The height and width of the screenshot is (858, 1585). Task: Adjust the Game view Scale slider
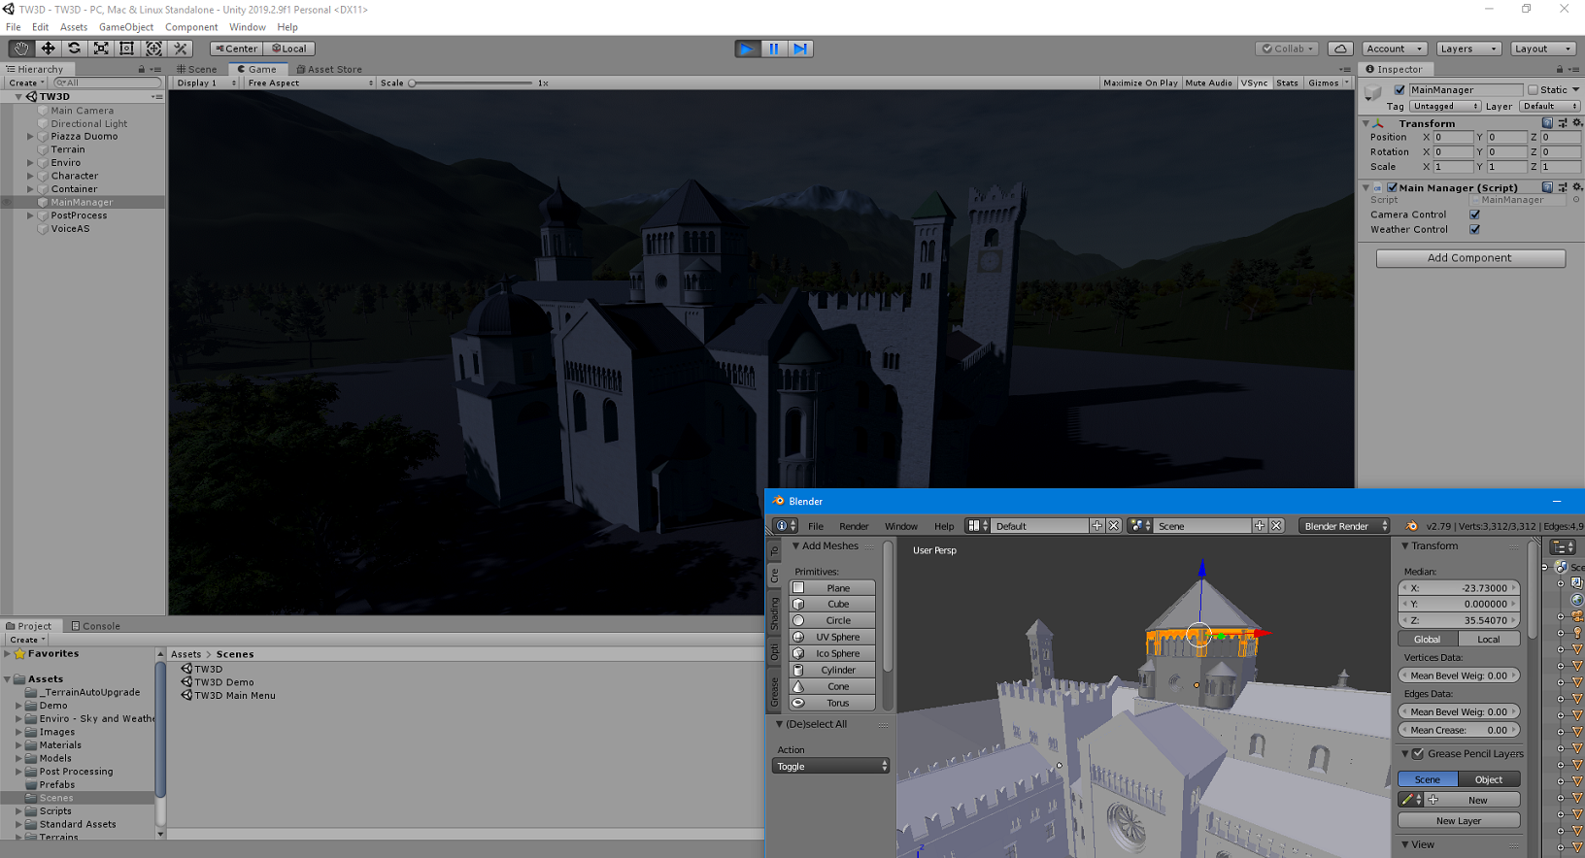tap(472, 83)
